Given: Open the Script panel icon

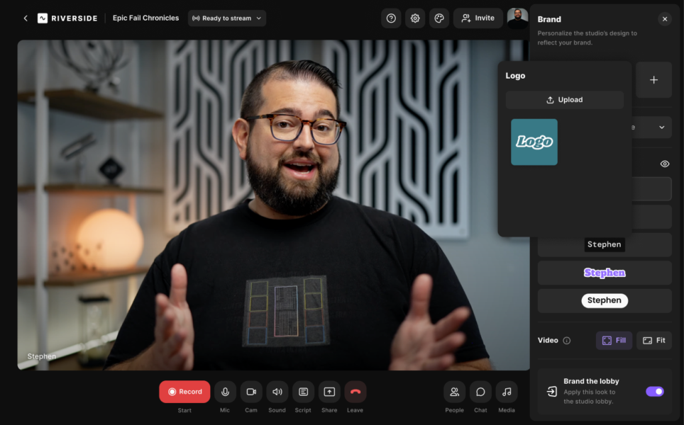Looking at the screenshot, I should tap(303, 391).
